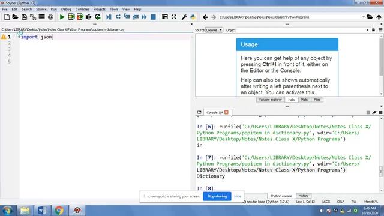Image resolution: width=384 pixels, height=216 pixels.
Task: Open the Consoles menu
Action: click(82, 9)
